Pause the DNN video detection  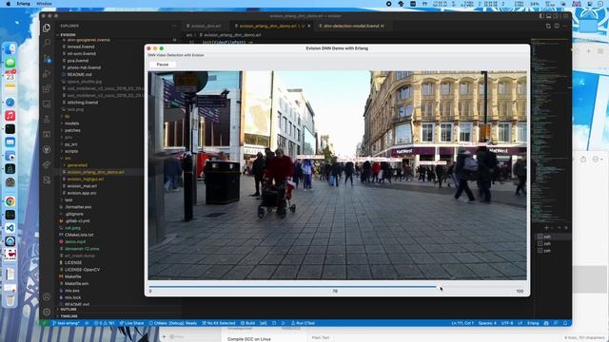point(163,65)
